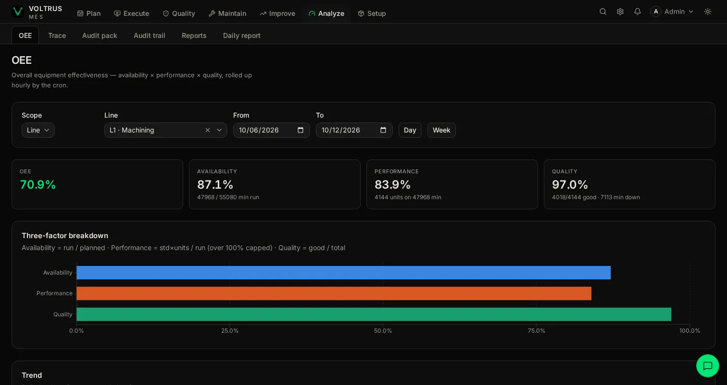Select the OEE tab
The width and height of the screenshot is (727, 385).
point(25,36)
